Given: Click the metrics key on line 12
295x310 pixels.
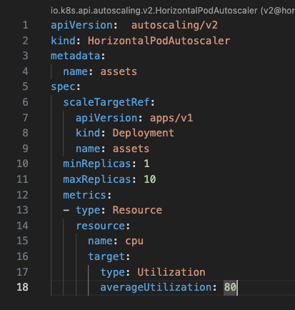Looking at the screenshot, I should (84, 195).
